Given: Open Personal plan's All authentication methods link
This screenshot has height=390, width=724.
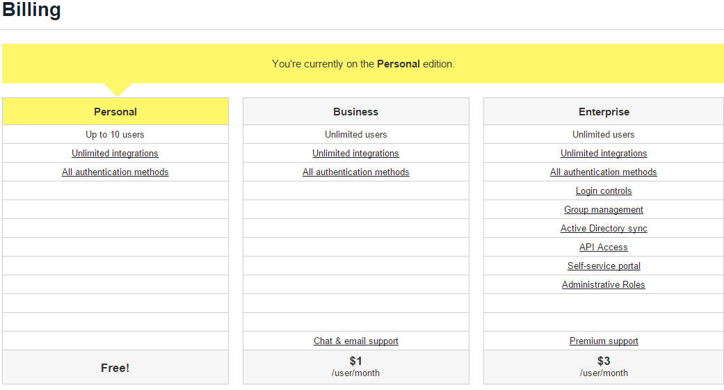Looking at the screenshot, I should [x=115, y=172].
